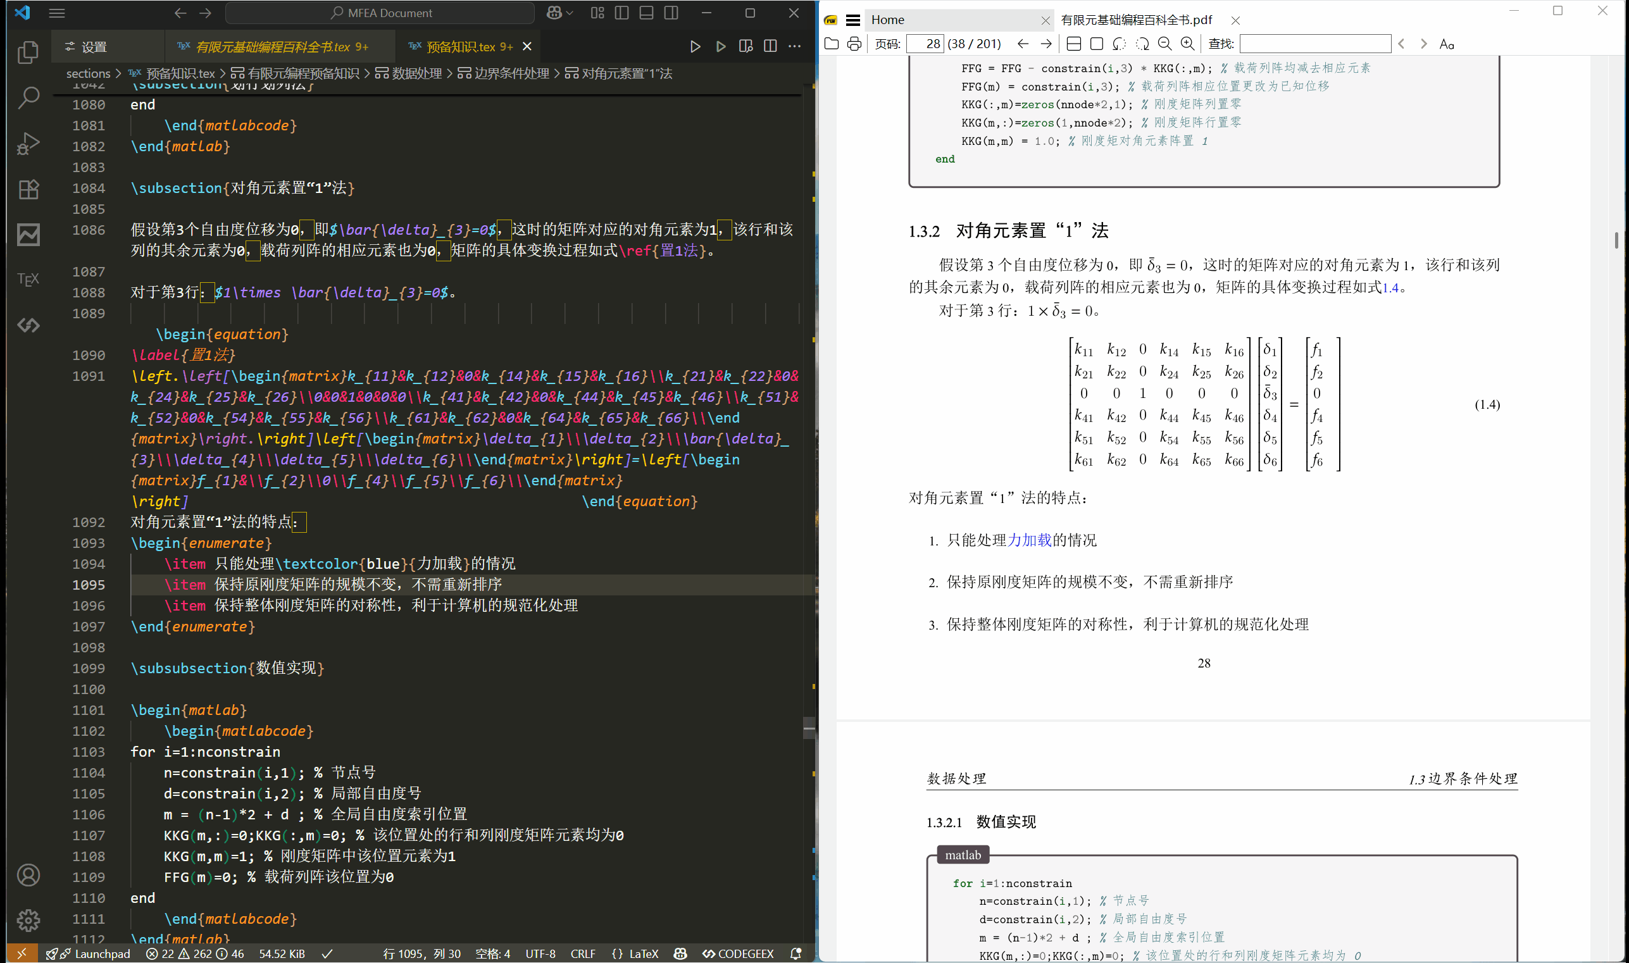Click the page number field showing 28

(924, 44)
